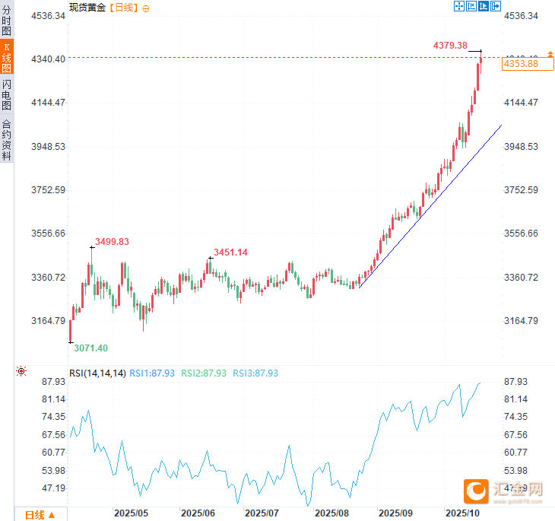Click the small orange circle beside 日线
This screenshot has height=521, width=555.
tap(146, 8)
